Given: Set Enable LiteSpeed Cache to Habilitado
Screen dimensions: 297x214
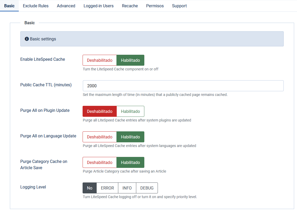Looking at the screenshot, I should pos(130,60).
